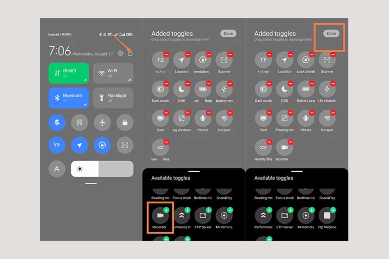This screenshot has width=389, height=259.
Task: Click the brightness slider bar
Action: (x=102, y=169)
